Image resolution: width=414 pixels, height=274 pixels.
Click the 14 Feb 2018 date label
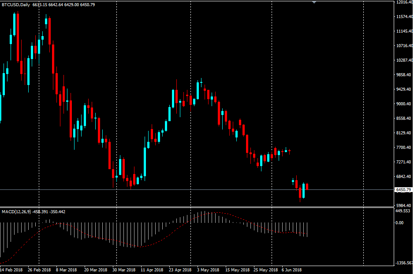[x=11, y=270]
